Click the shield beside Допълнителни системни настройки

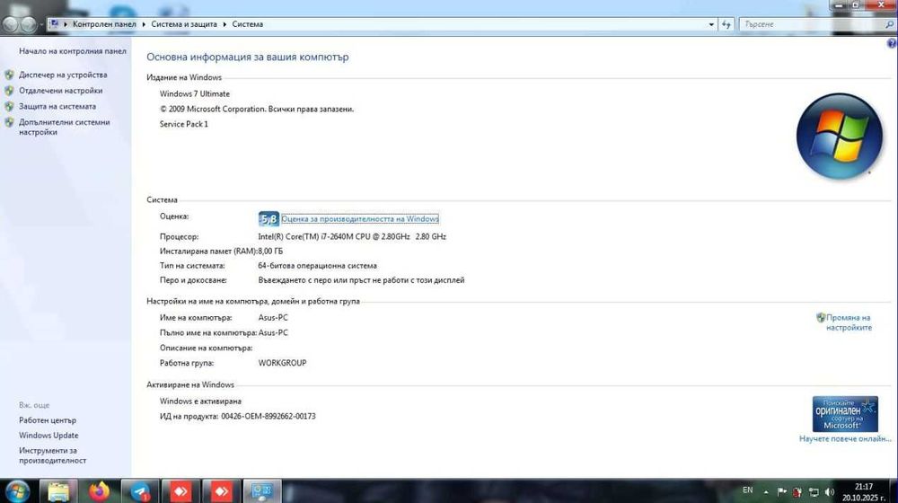[x=9, y=122]
